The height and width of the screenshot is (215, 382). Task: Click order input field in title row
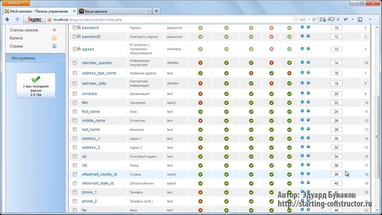(336, 103)
